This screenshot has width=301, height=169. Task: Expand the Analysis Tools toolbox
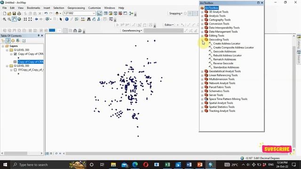[x=202, y=16]
